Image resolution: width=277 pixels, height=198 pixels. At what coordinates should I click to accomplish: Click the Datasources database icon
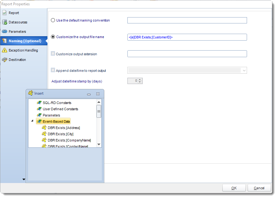(4, 22)
